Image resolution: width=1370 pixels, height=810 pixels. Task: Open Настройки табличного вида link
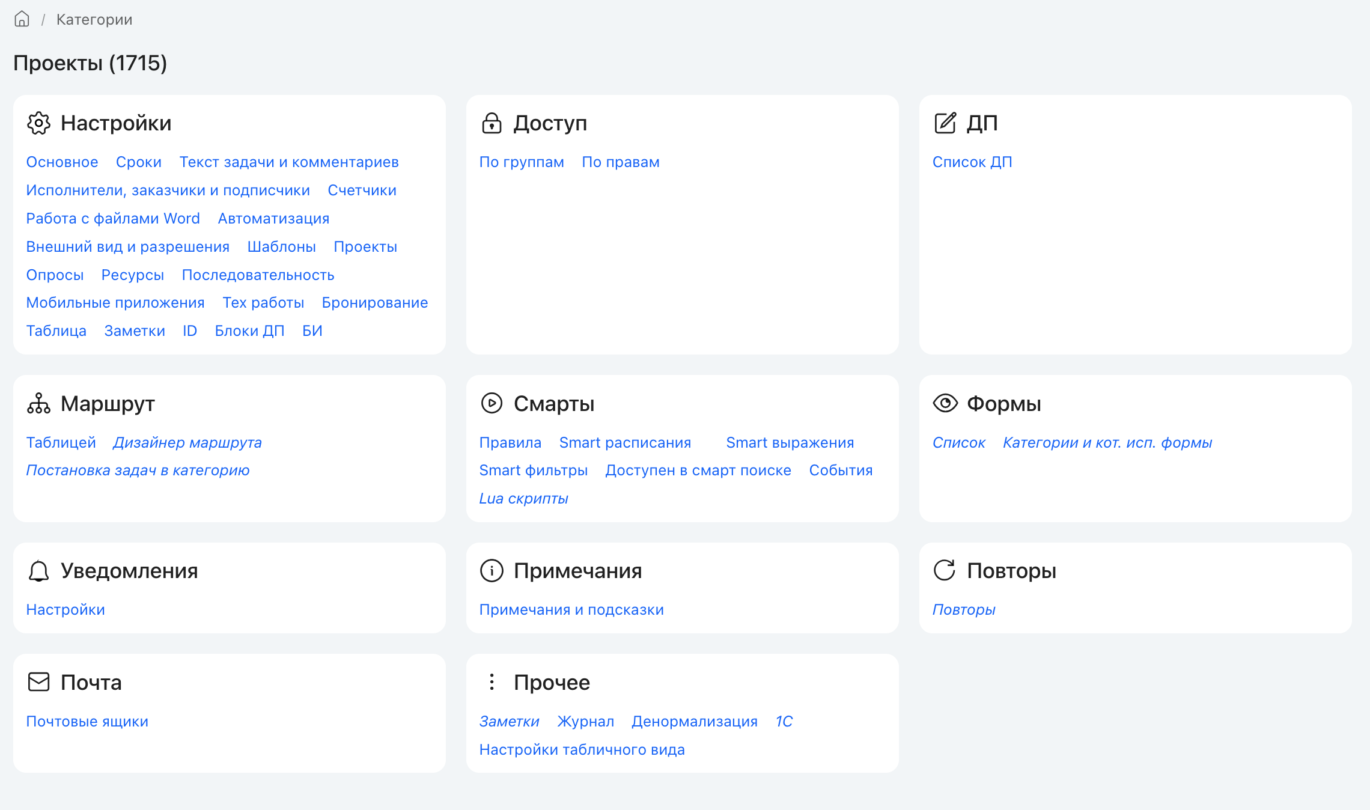[582, 750]
